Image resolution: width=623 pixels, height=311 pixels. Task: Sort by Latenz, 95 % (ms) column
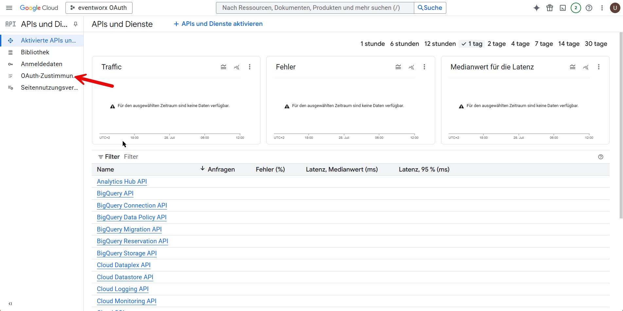[x=424, y=170]
